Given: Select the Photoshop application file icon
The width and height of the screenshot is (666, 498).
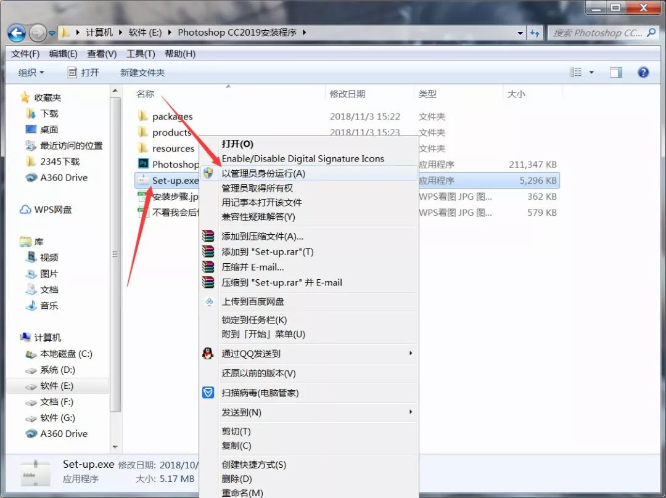Looking at the screenshot, I should tap(143, 164).
